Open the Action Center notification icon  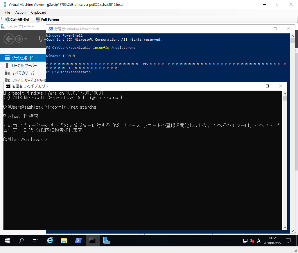[288, 241]
